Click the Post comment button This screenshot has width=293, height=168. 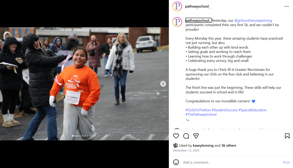point(286,162)
